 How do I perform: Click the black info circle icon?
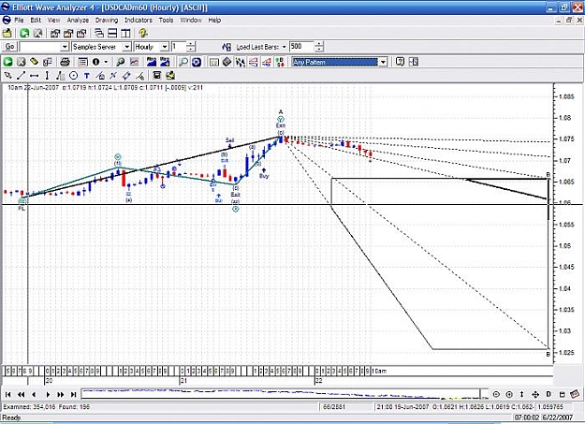(x=95, y=62)
